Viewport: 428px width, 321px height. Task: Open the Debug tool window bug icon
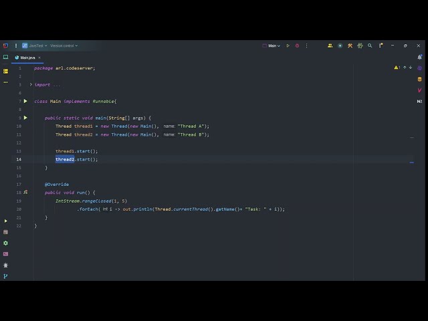click(5, 265)
